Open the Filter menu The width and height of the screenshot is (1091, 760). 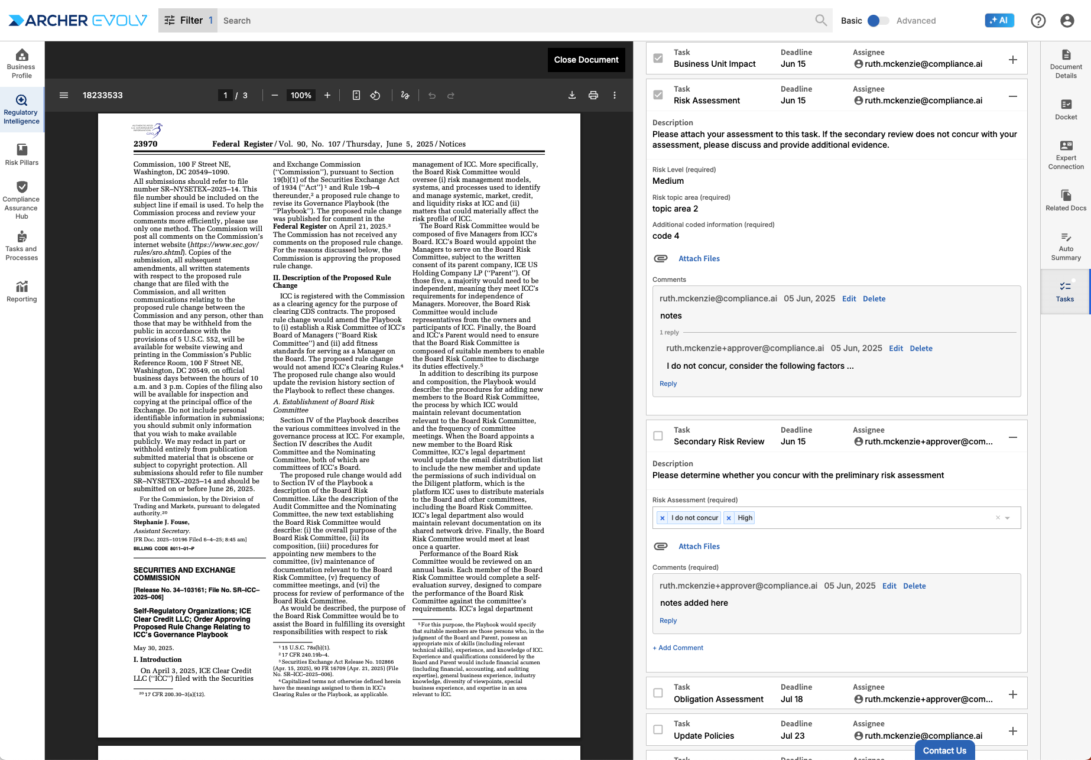point(188,20)
